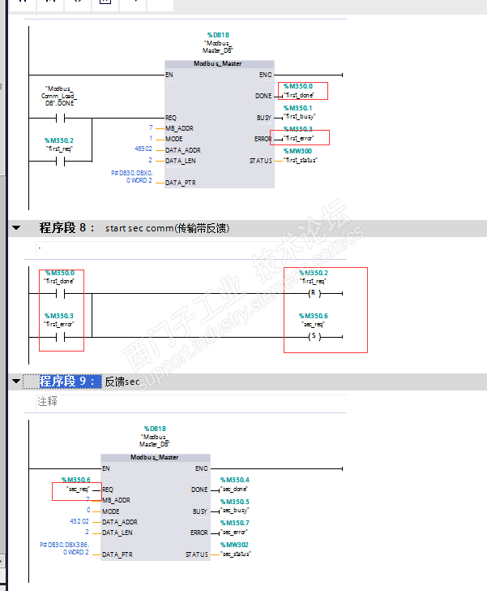The image size is (487, 591).
Task: Click the DATA_PTR pin of lower block
Action: [x=117, y=554]
